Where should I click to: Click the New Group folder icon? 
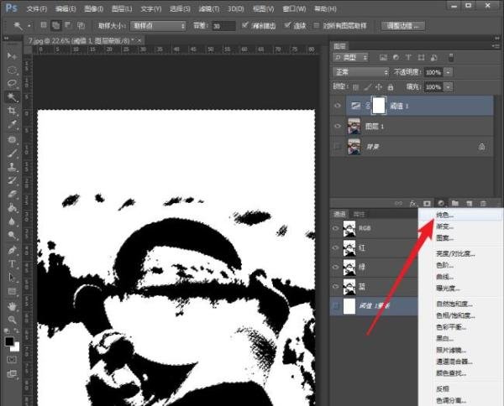454,204
